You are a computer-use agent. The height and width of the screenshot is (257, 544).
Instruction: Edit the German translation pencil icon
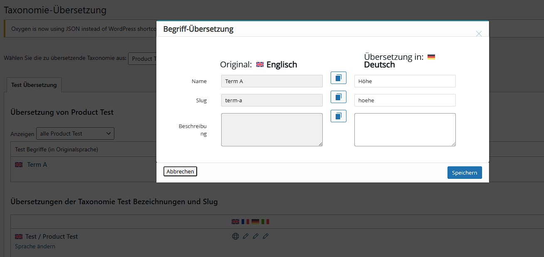tap(255, 236)
